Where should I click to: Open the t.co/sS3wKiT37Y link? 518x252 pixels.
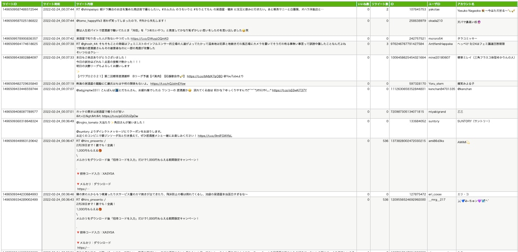coord(289,90)
